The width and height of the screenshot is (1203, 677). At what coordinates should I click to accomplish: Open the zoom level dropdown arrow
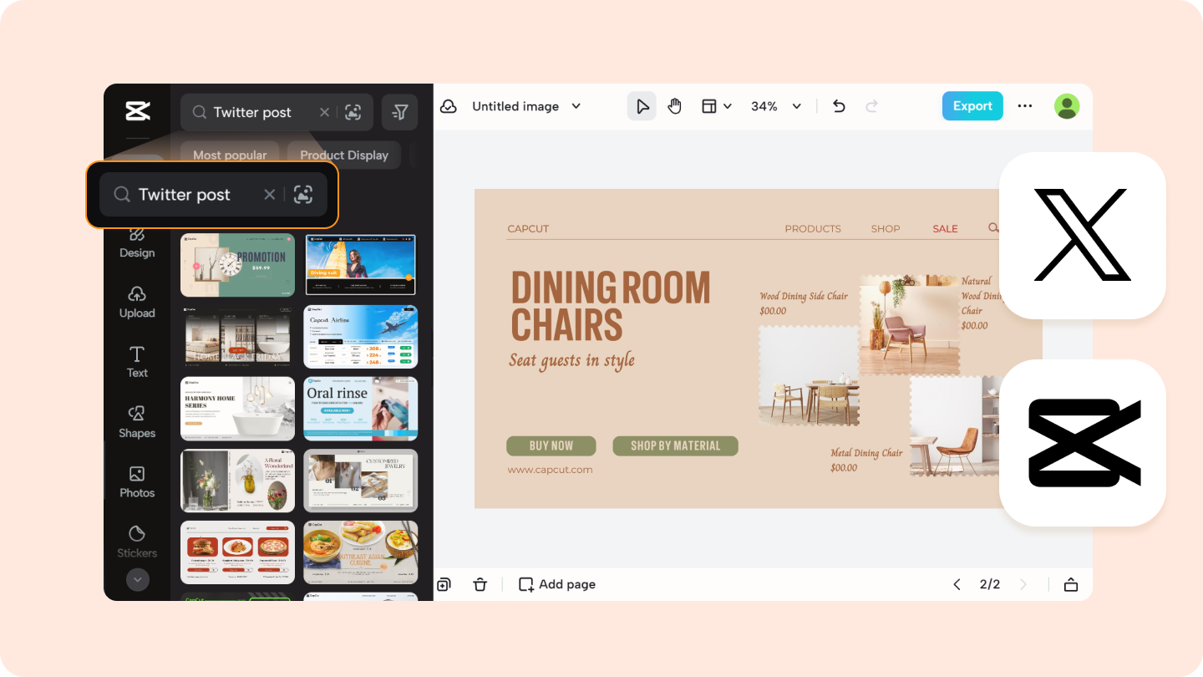[797, 106]
